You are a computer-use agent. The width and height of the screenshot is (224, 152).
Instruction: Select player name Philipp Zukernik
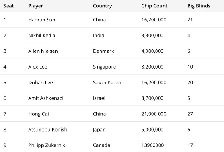(47, 145)
